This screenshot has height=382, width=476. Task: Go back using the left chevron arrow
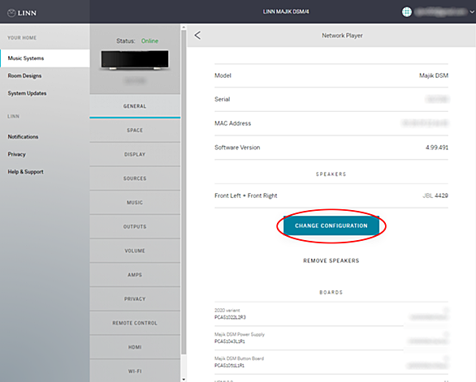197,36
